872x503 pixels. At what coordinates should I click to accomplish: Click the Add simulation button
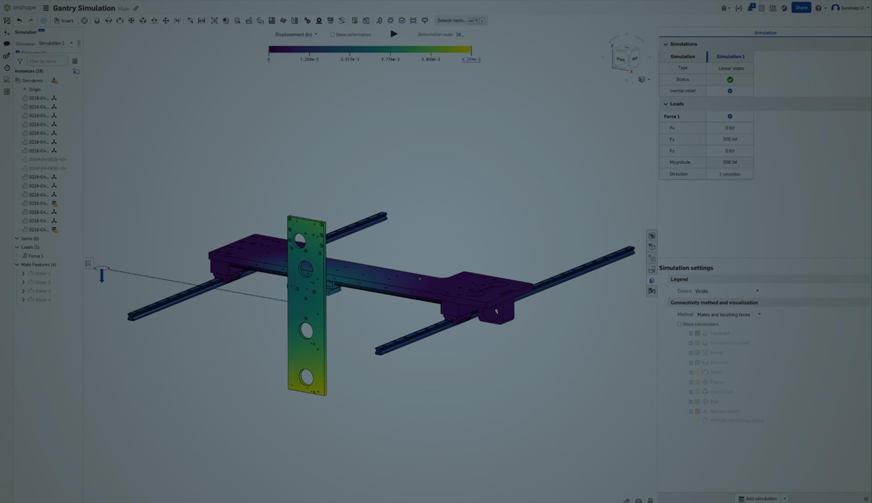759,498
